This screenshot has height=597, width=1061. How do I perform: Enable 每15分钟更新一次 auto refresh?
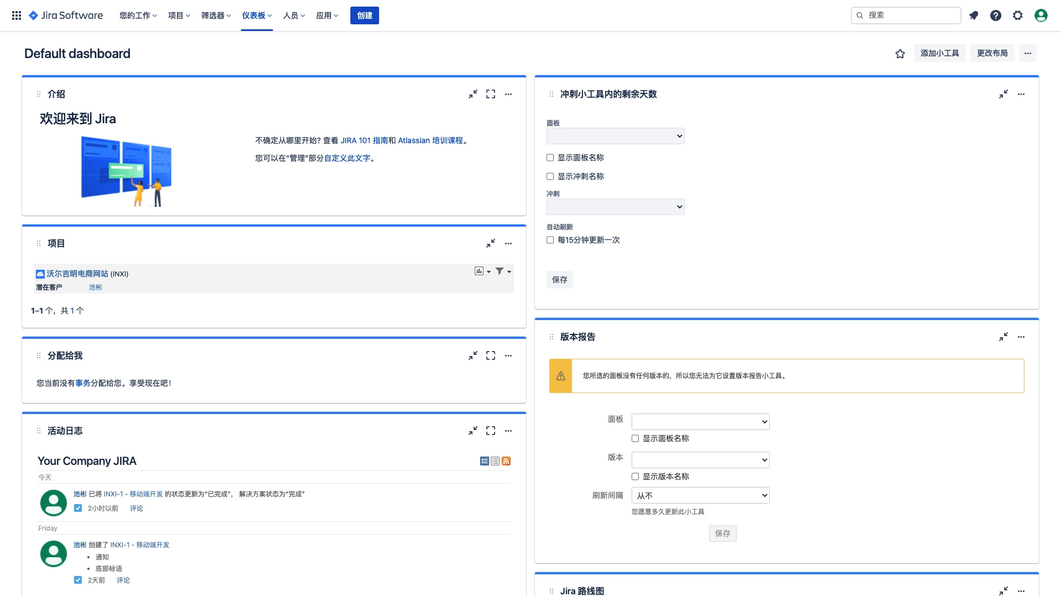[550, 240]
